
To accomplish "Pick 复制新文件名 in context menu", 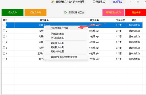I will click(x=57, y=47).
